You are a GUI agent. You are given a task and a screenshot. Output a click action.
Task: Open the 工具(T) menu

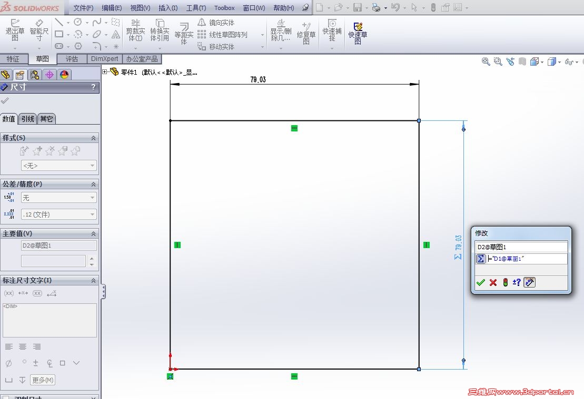click(196, 8)
